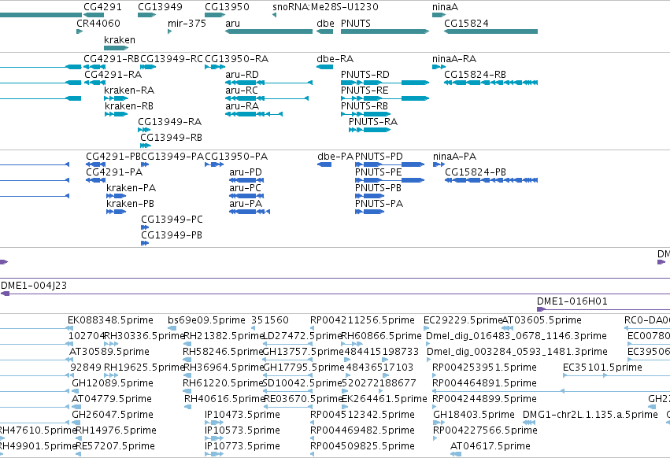Click the PNUTS-RB transcript model
The image size is (670, 458).
tap(366, 114)
